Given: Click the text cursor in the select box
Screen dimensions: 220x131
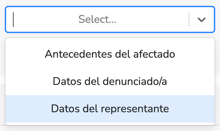Looking at the screenshot, I should [13, 19].
